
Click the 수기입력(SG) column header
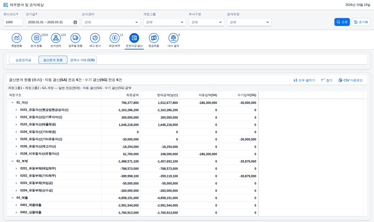pyautogui.click(x=239, y=95)
